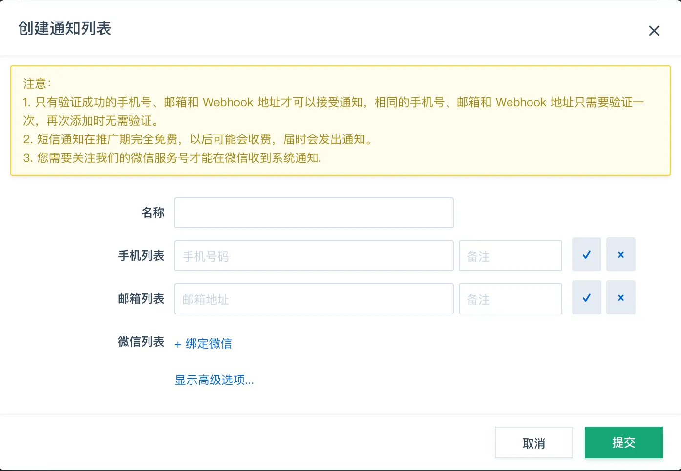Select the 邮箱列表 label
The width and height of the screenshot is (681, 471).
pyautogui.click(x=141, y=299)
